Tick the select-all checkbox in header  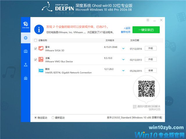35,41
